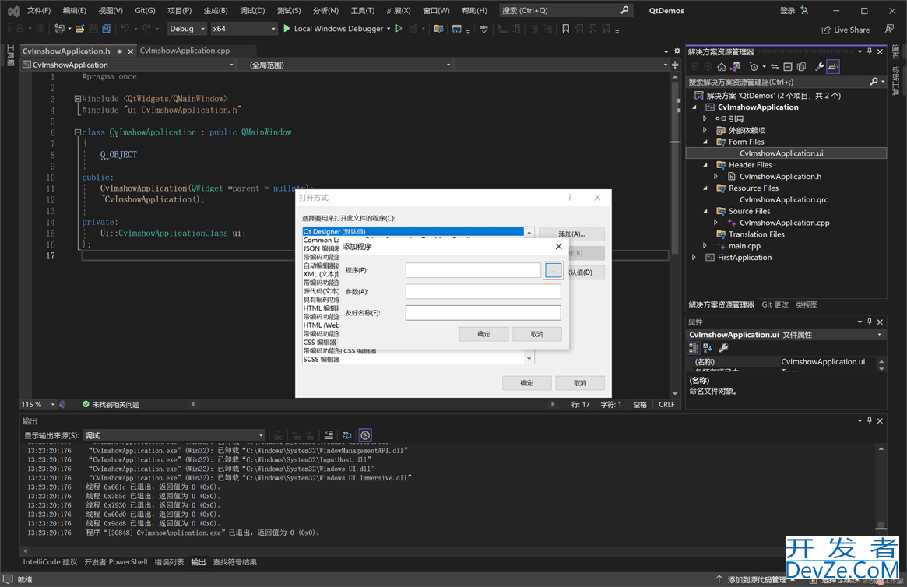Collapse the Form Files folder
907x587 pixels.
pos(705,142)
